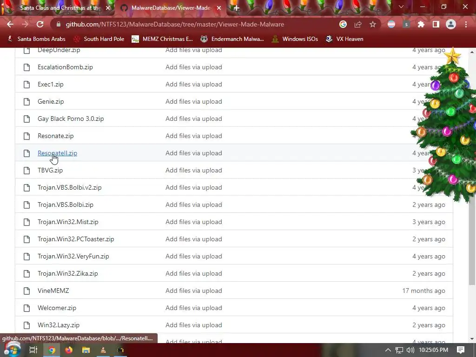476x357 pixels.
Task: Open Trojan.VBS.Bolbi.v2.zip
Action: tap(70, 188)
